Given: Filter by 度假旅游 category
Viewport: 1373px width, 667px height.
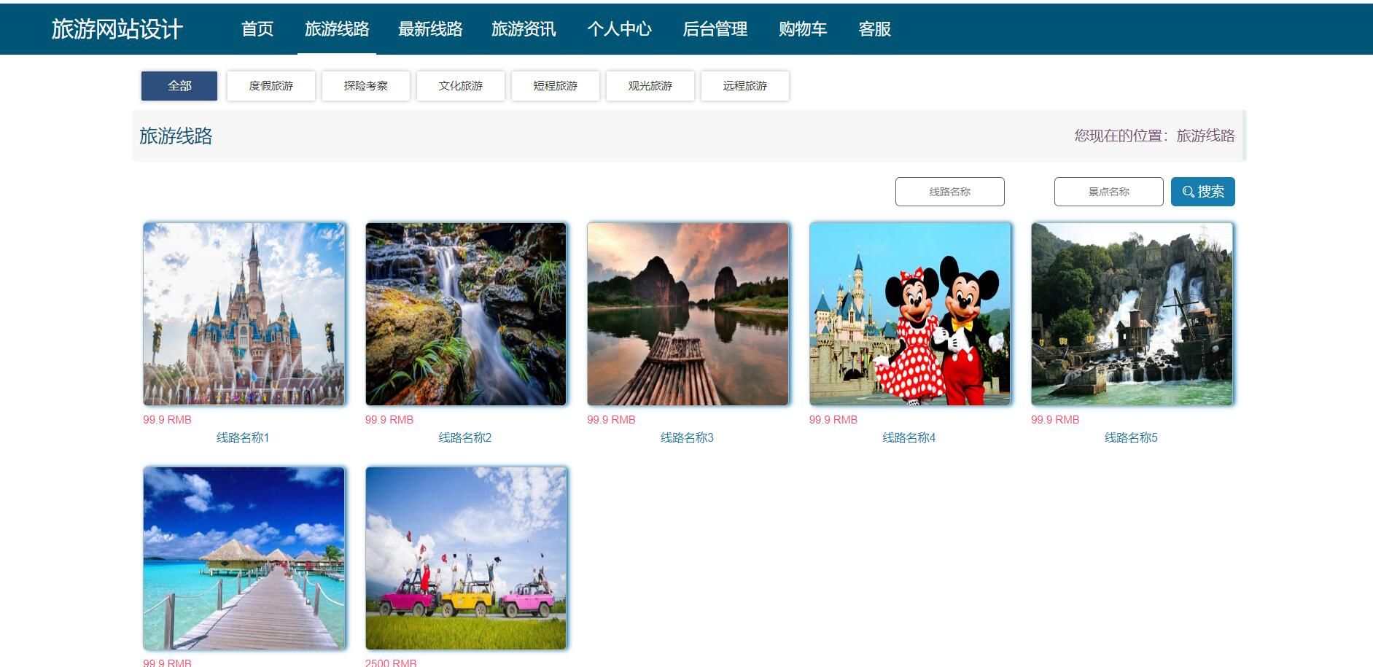Looking at the screenshot, I should tap(271, 85).
